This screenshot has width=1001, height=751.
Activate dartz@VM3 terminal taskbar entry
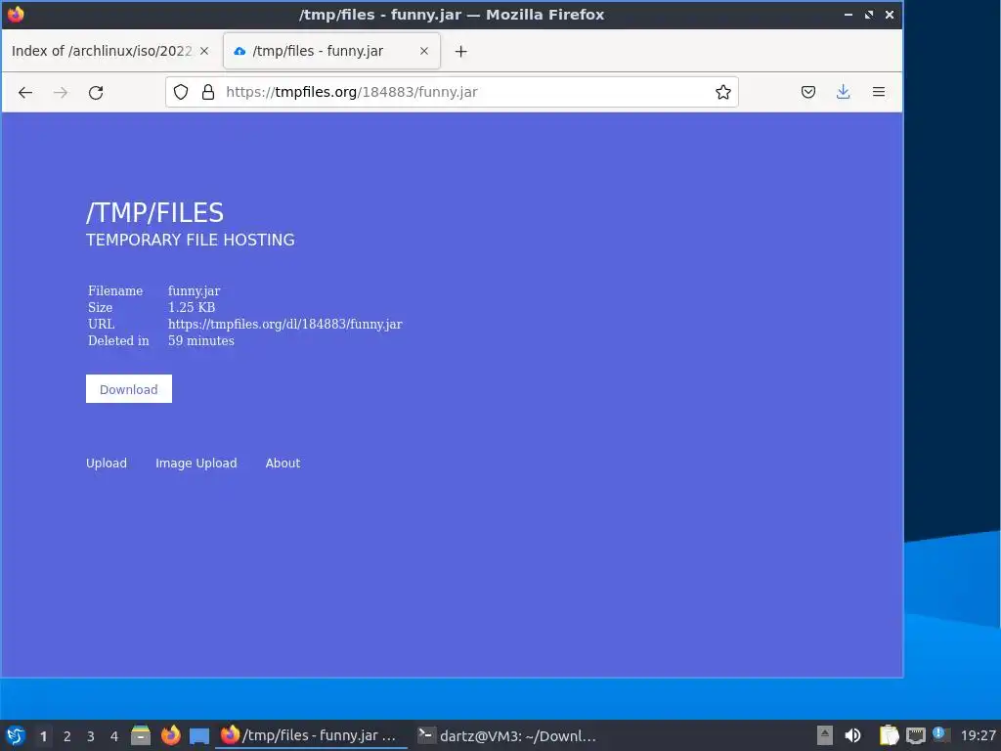pos(507,735)
